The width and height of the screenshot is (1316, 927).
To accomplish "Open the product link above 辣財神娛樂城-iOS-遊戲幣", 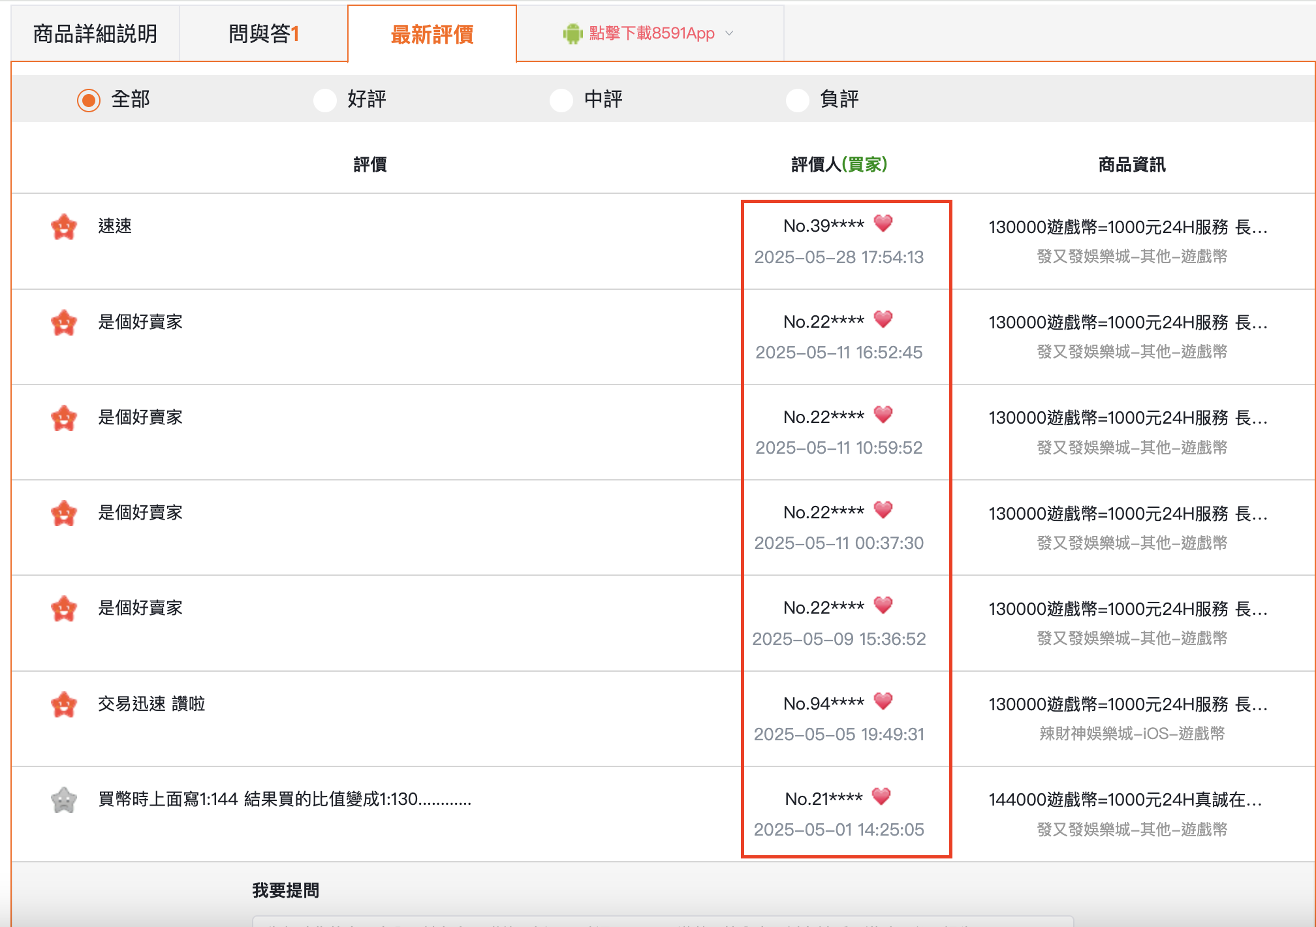I will (x=1127, y=704).
